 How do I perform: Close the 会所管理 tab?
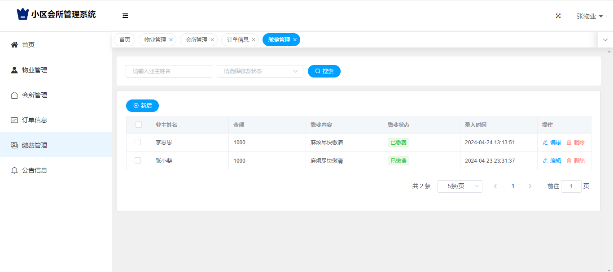pos(212,40)
